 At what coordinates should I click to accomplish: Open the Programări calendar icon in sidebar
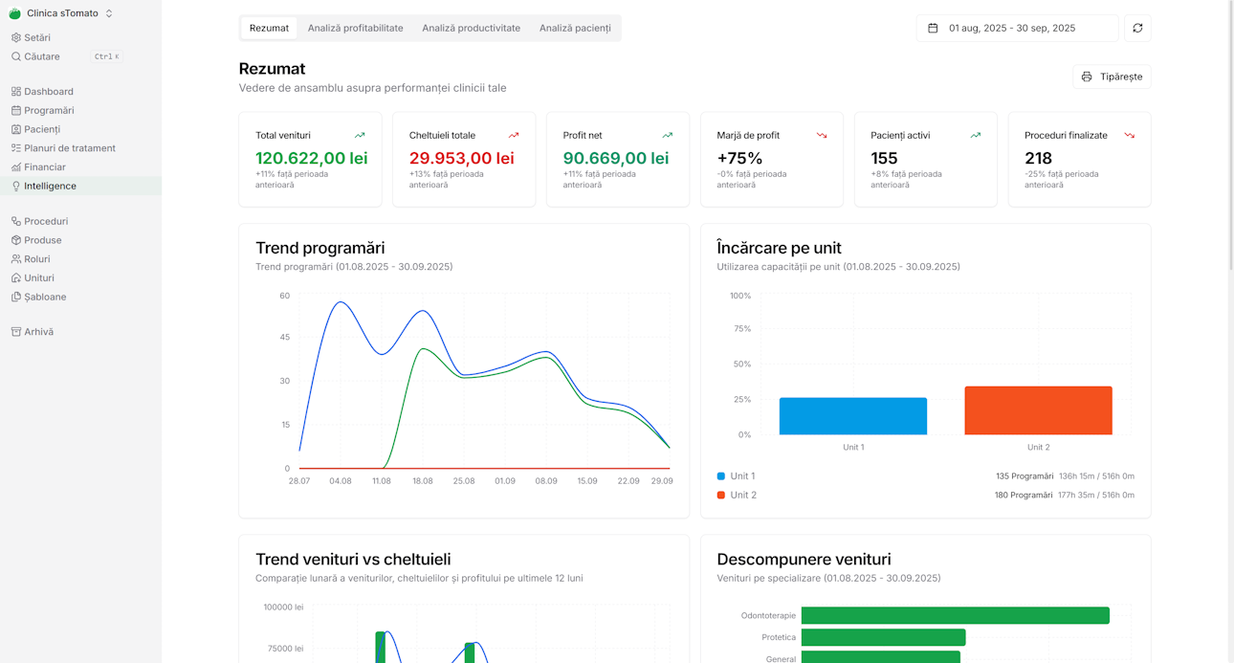(14, 110)
